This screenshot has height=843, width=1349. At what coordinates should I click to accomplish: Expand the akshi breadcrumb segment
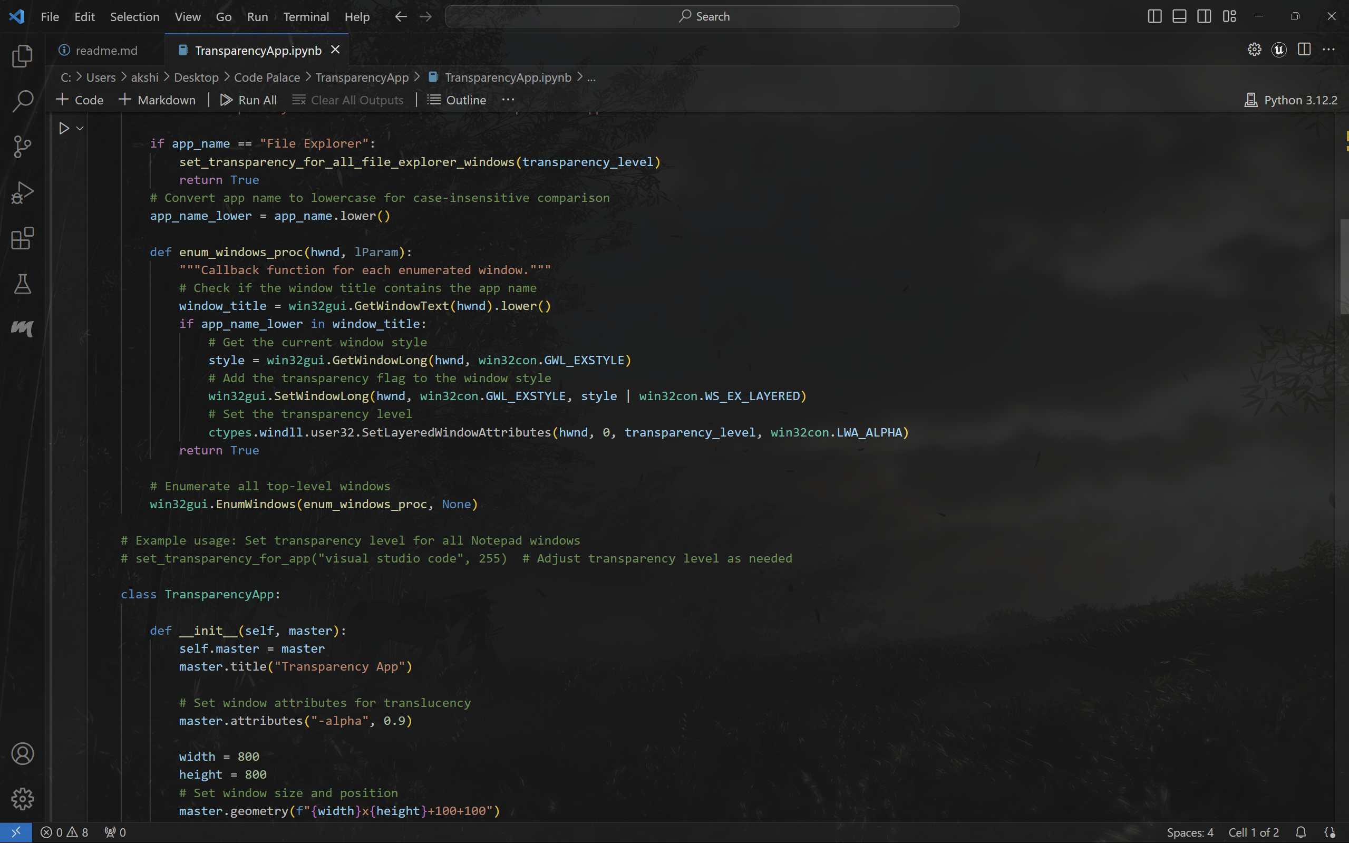click(x=144, y=77)
